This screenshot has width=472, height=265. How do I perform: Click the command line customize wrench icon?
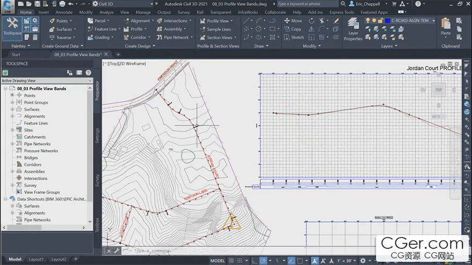pyautogui.click(x=117, y=251)
